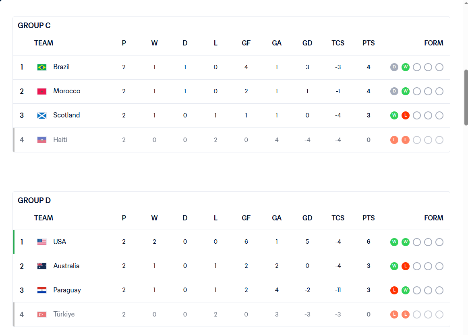Click the Brazil flag icon
The image size is (468, 335).
pyautogui.click(x=42, y=67)
